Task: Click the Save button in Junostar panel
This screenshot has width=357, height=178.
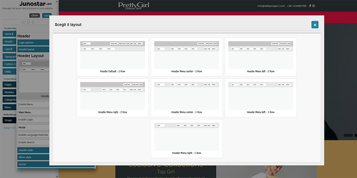Action: pos(47,16)
